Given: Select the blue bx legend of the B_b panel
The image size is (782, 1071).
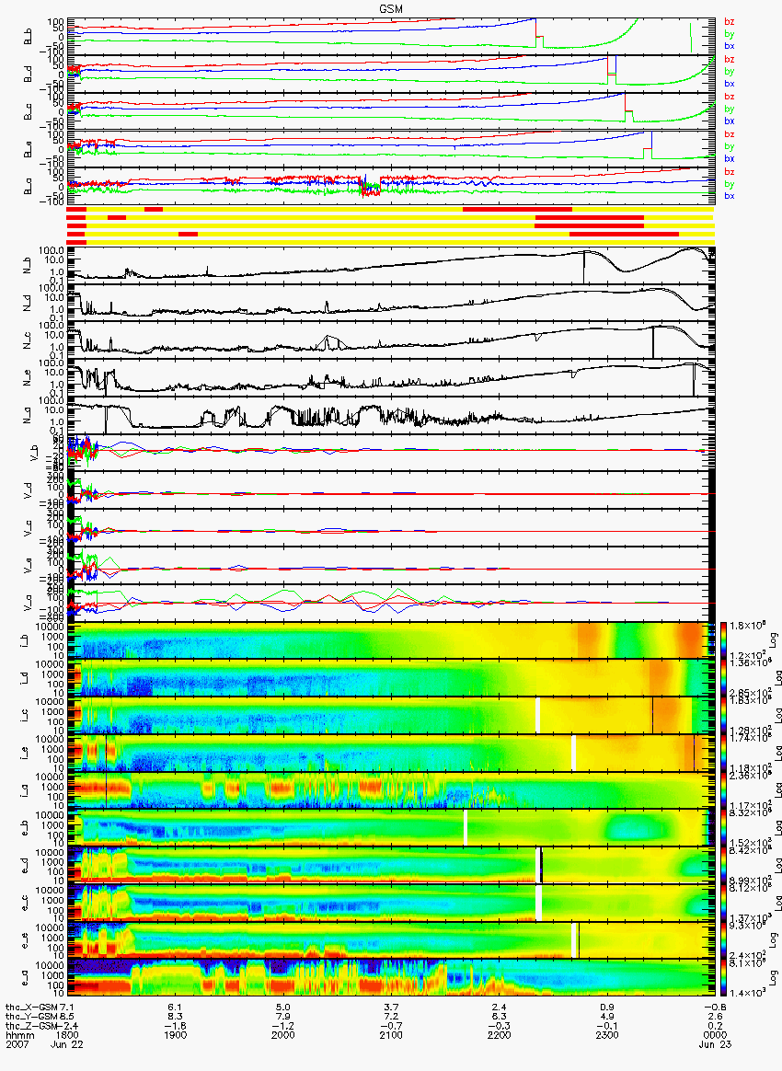Looking at the screenshot, I should click(730, 46).
